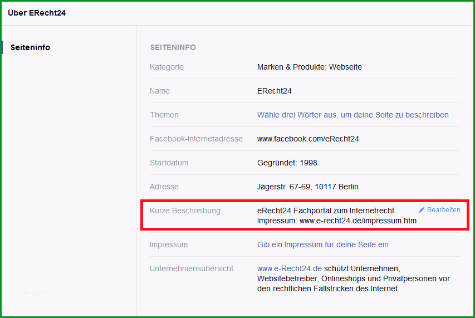Screen dimensions: 475x318
Task: Click the Name value ERecht24
Action: [275, 91]
